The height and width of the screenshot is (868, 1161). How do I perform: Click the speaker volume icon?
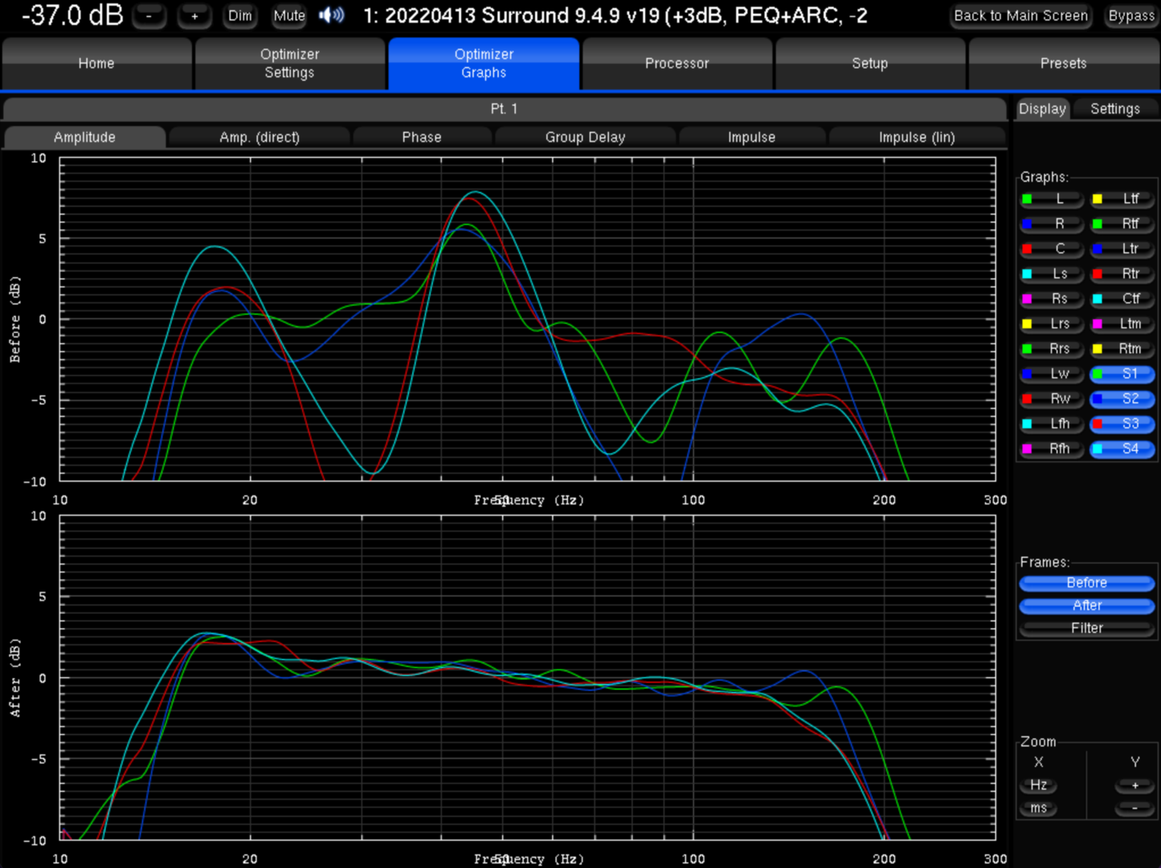331,15
